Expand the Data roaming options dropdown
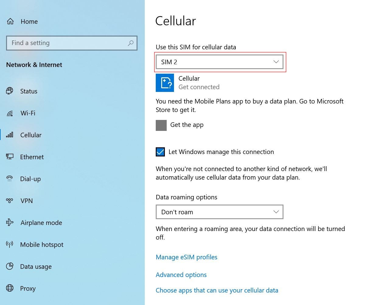365x305 pixels. point(220,212)
